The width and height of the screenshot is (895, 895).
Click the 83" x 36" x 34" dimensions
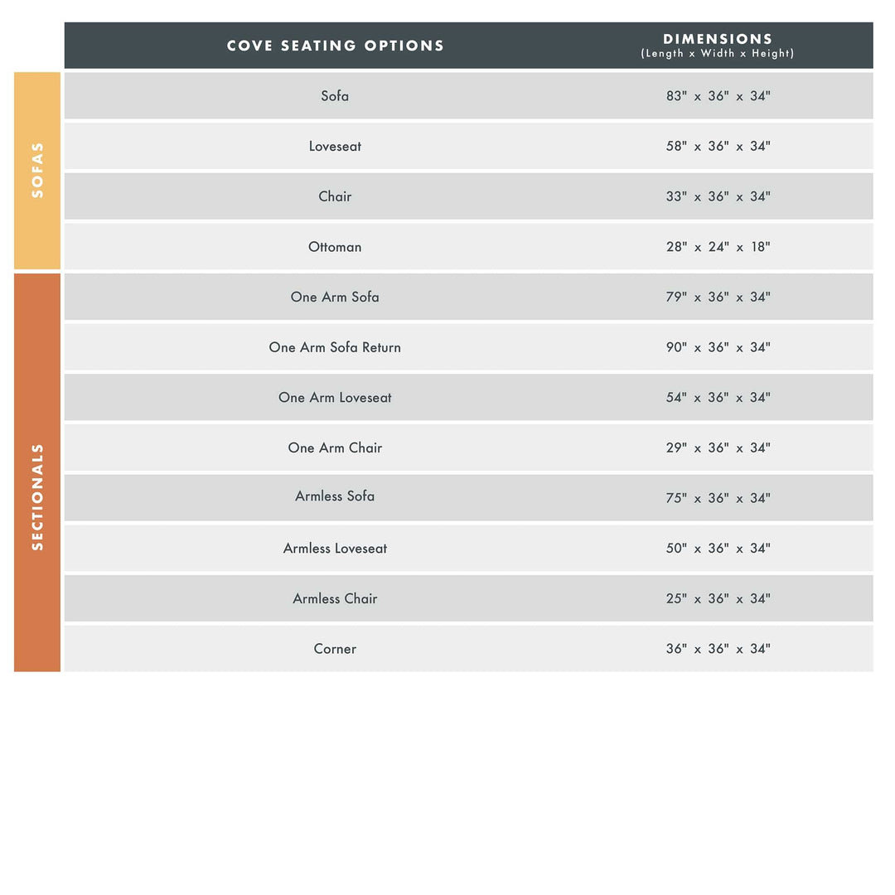[x=718, y=96]
